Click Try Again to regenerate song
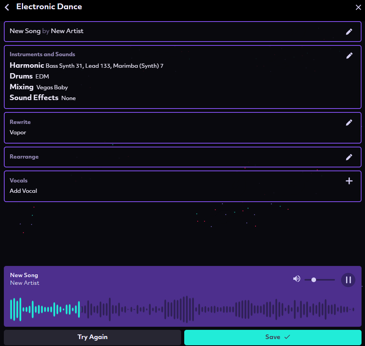365x346 pixels. point(93,337)
